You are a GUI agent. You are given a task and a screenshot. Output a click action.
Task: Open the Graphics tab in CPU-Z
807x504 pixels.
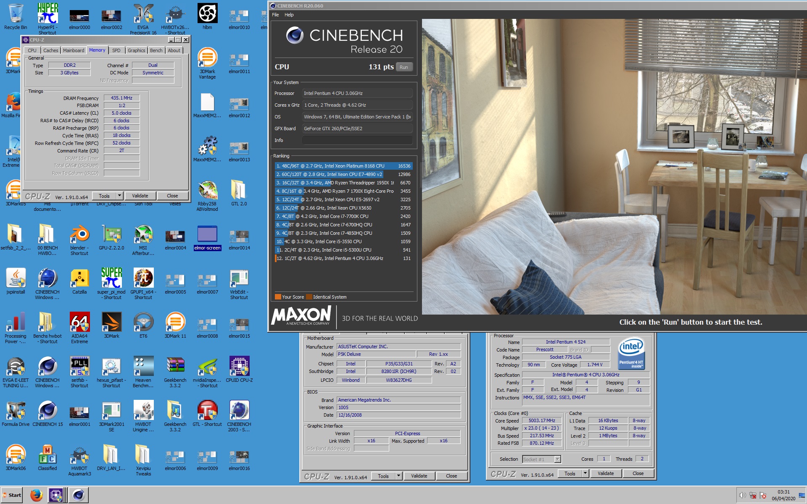pyautogui.click(x=137, y=50)
